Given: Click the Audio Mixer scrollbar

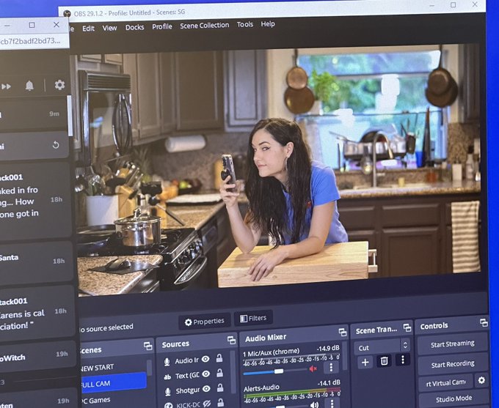Looking at the screenshot, I should point(345,356).
